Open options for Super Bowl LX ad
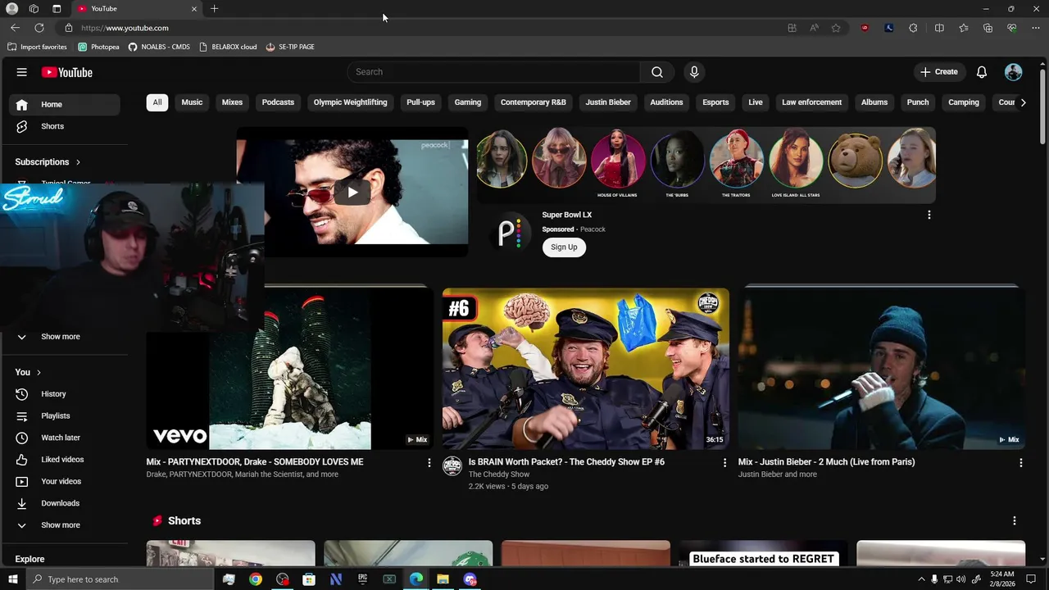This screenshot has height=590, width=1049. click(x=929, y=215)
